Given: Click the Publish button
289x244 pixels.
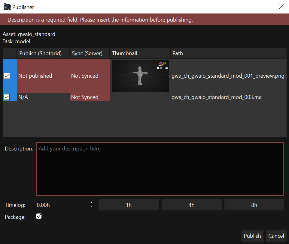Looking at the screenshot, I should [252, 236].
